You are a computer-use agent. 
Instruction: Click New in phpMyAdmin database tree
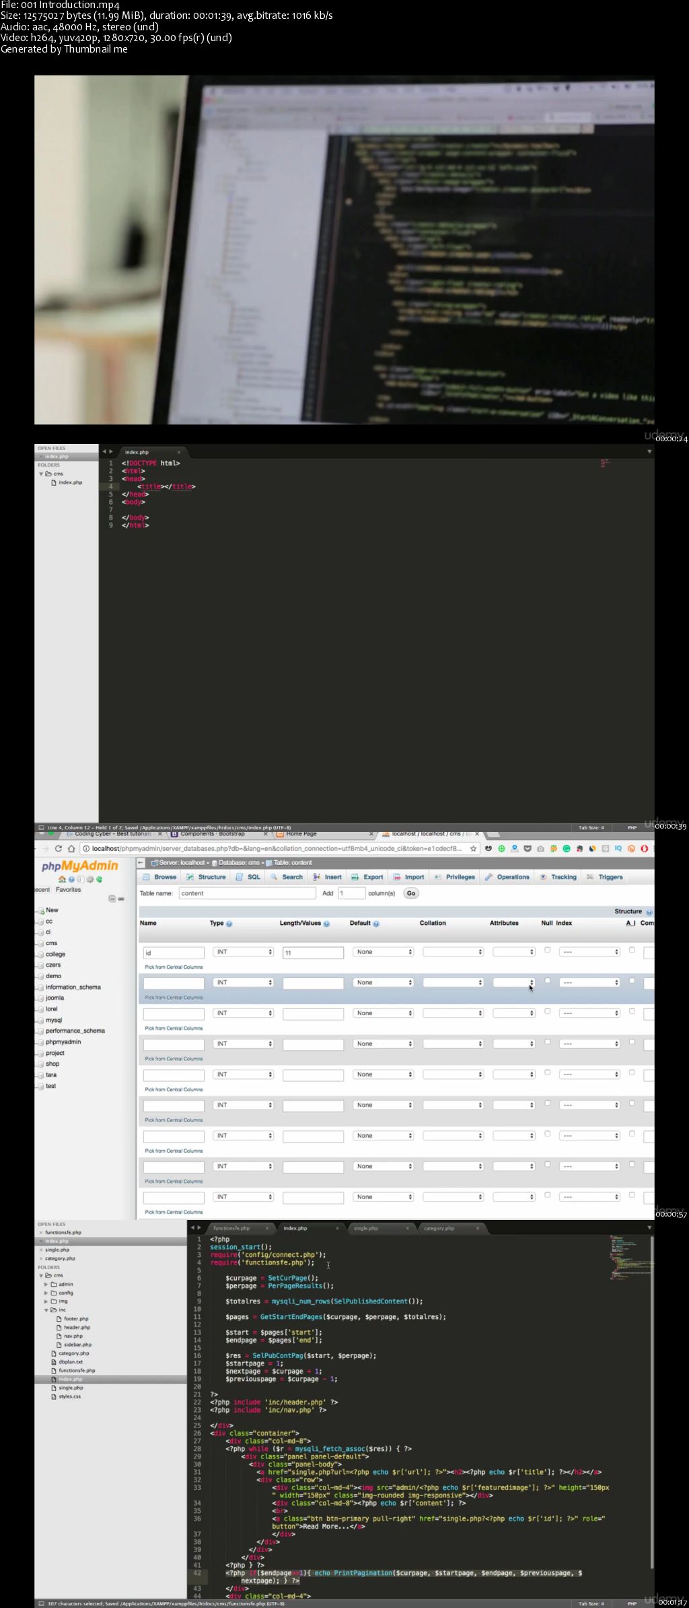point(52,910)
